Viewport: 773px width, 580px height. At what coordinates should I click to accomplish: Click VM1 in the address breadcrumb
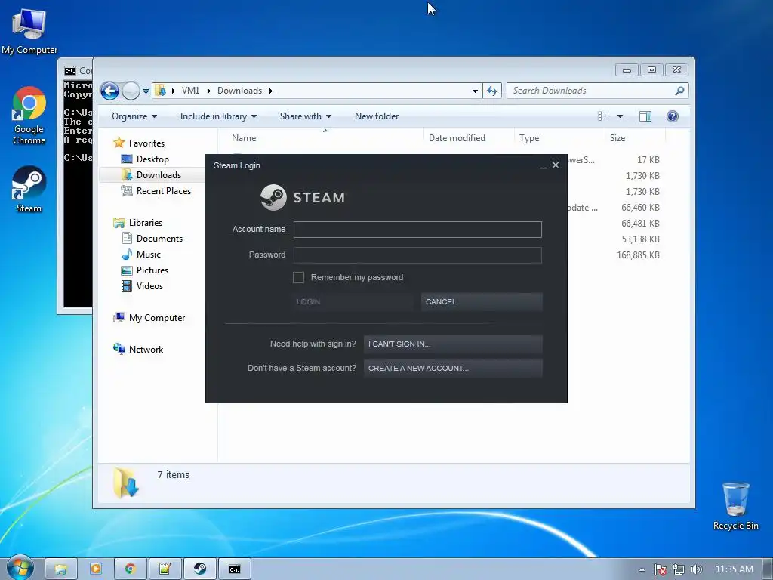pyautogui.click(x=190, y=91)
